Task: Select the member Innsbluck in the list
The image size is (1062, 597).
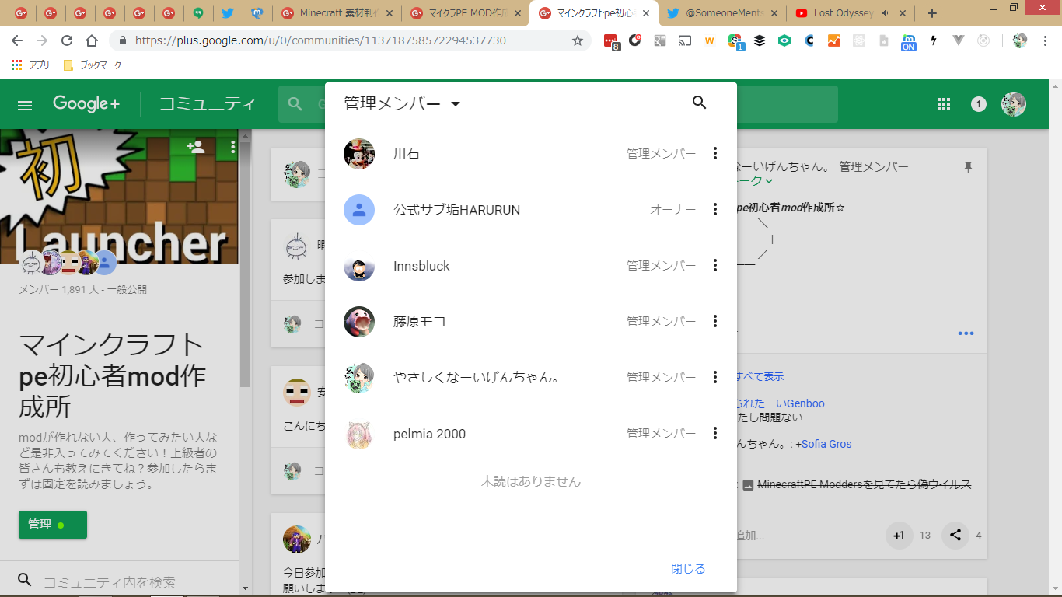Action: (421, 266)
